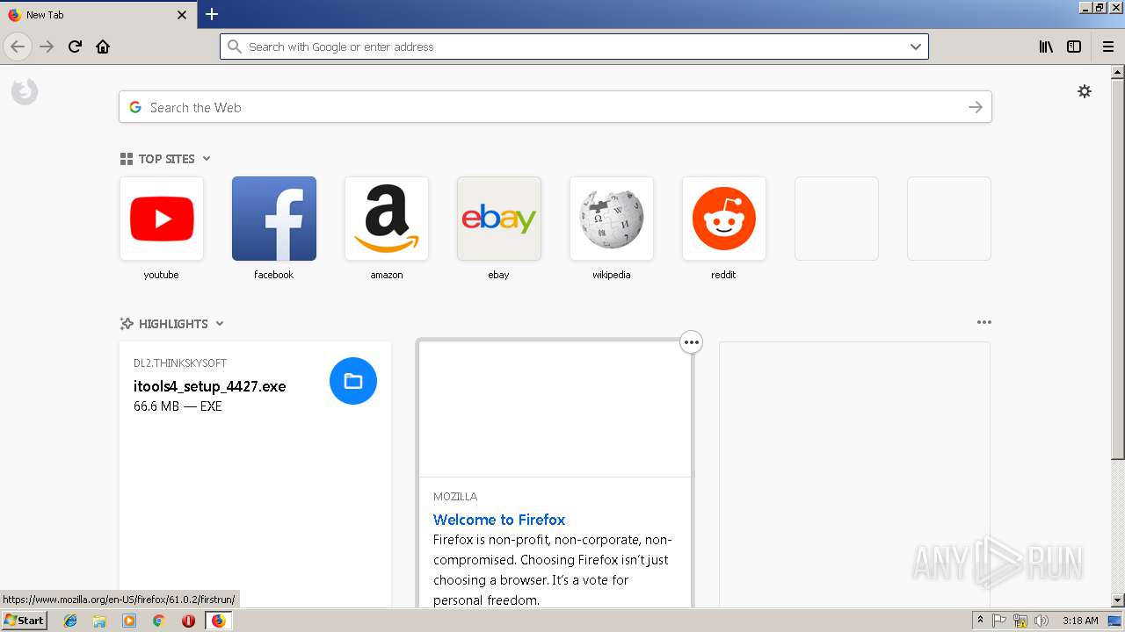Open the Action Center flag icon
The image size is (1125, 632).
click(x=999, y=621)
